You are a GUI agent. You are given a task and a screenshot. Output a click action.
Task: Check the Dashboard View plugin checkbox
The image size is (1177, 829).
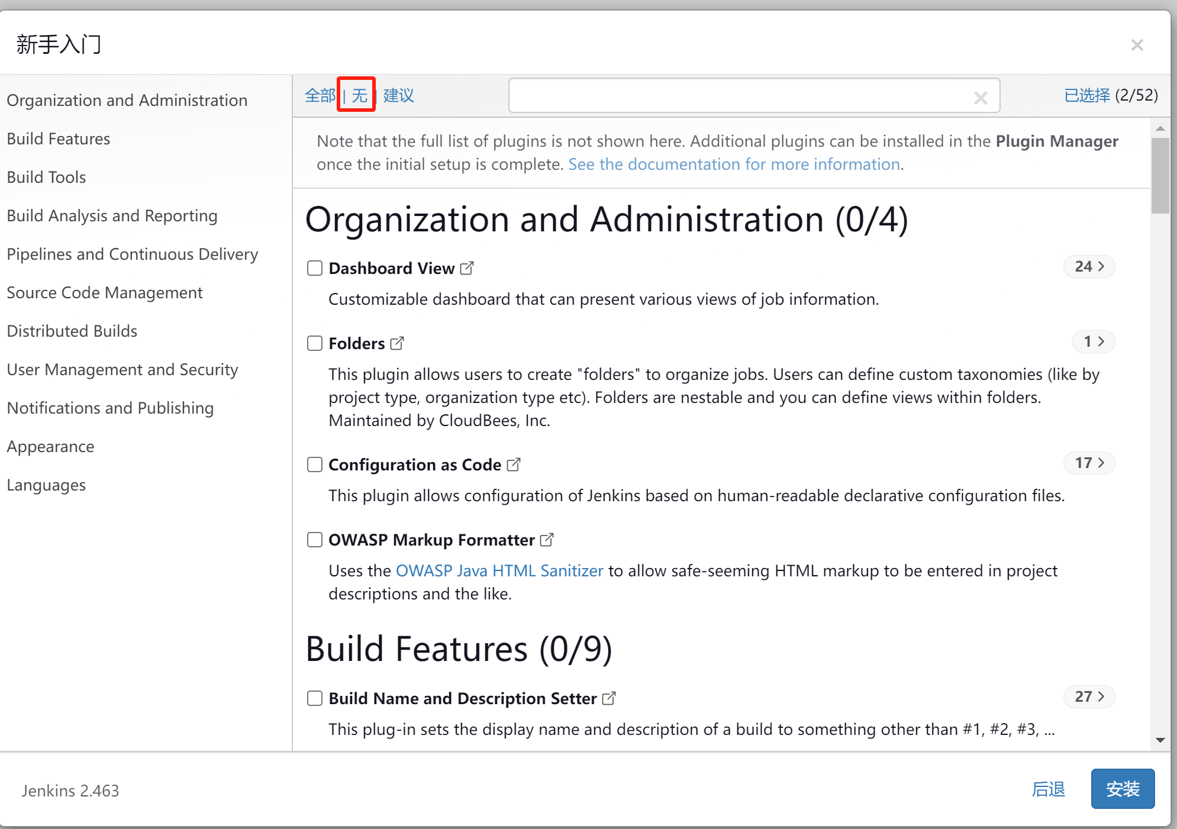[x=315, y=268]
